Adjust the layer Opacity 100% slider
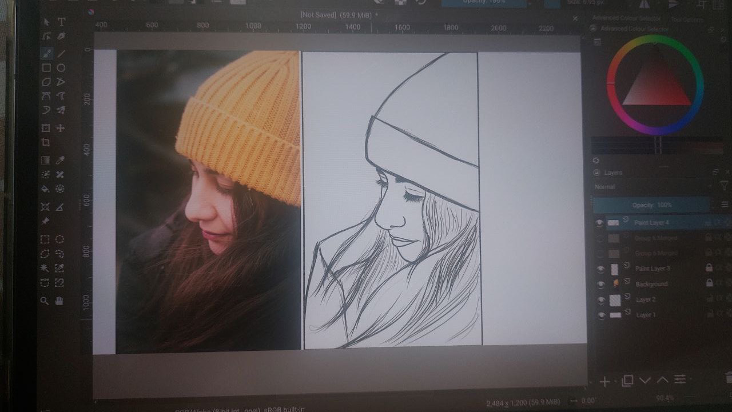This screenshot has width=732, height=412. [651, 205]
